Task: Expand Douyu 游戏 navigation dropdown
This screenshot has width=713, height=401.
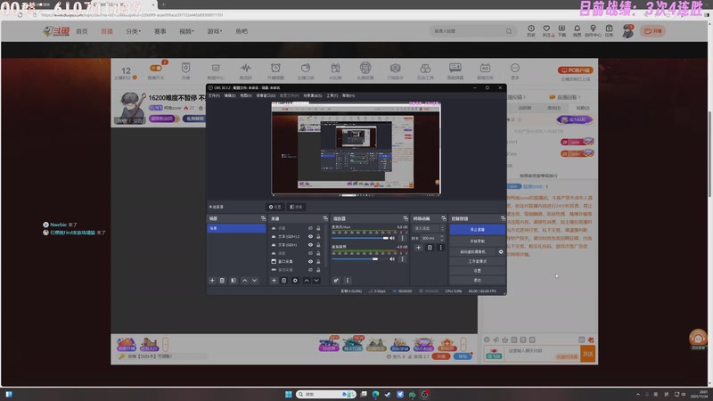Action: [215, 31]
